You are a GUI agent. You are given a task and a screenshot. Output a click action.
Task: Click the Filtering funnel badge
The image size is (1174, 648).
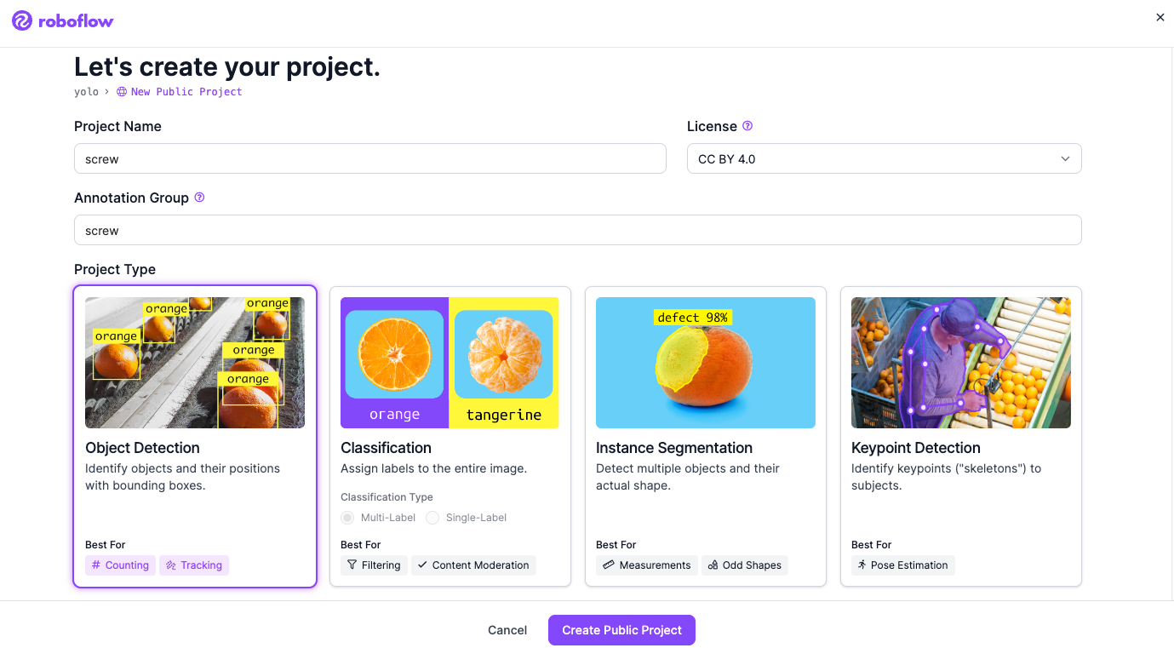pyautogui.click(x=374, y=565)
